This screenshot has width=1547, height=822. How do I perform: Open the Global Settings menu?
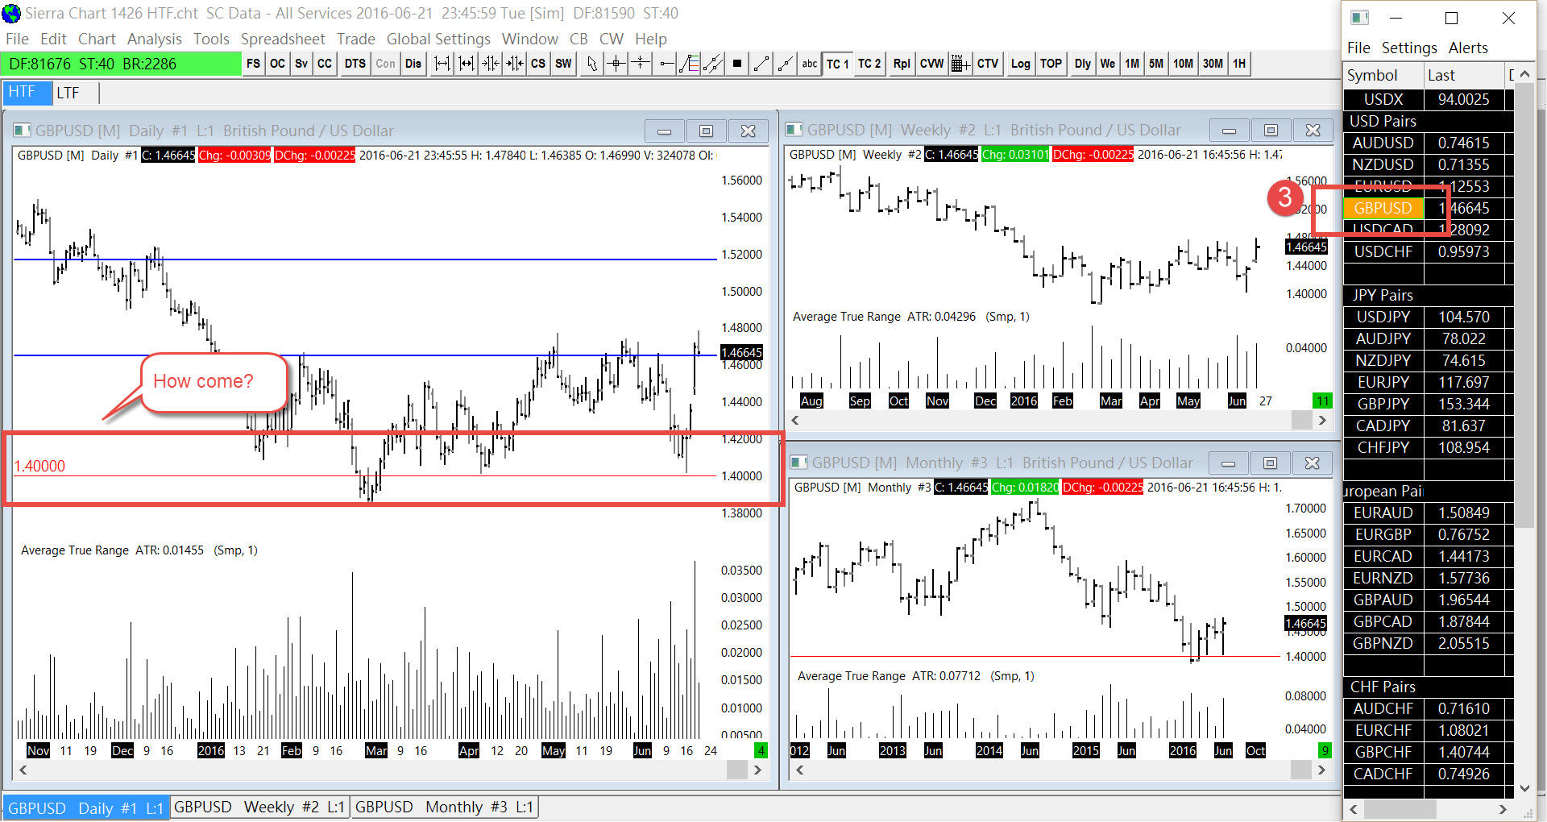click(x=438, y=39)
